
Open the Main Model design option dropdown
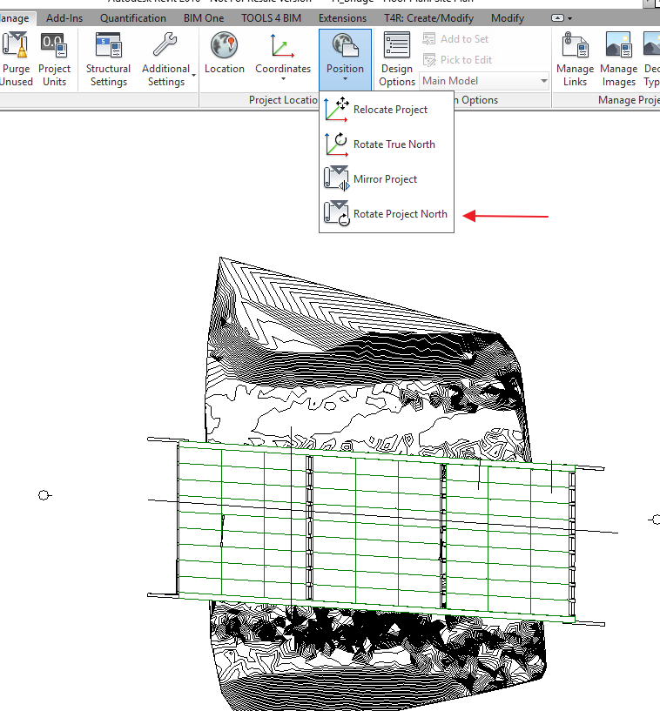point(484,81)
